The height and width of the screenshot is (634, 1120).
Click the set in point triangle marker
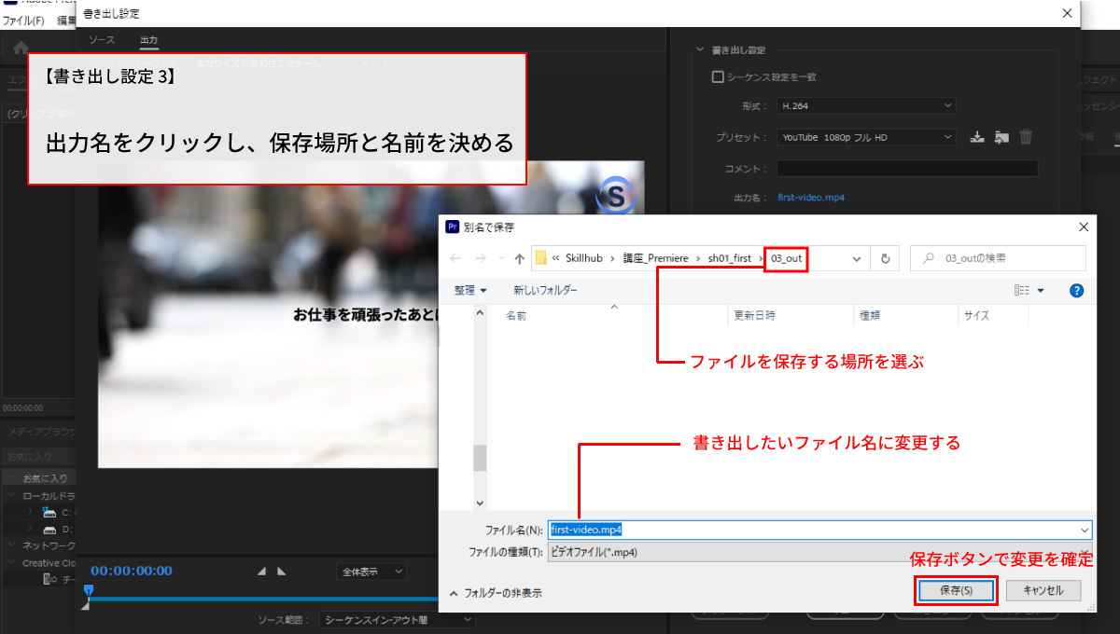[261, 572]
